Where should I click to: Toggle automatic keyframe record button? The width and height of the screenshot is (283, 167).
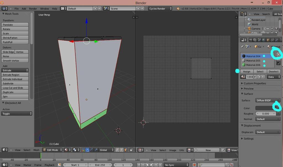(x=194, y=165)
